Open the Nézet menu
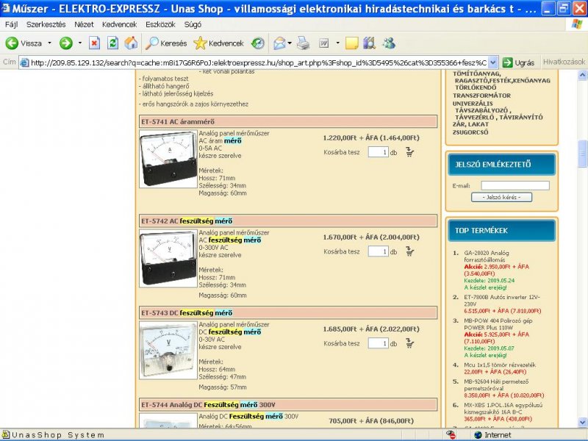 pyautogui.click(x=84, y=24)
